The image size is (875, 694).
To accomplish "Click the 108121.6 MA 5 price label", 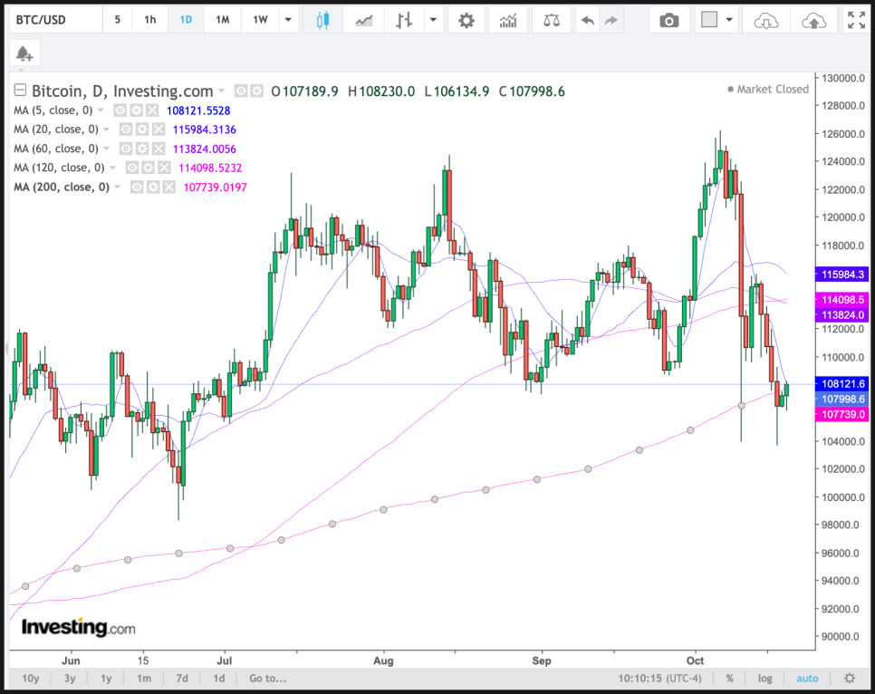I will tap(841, 383).
